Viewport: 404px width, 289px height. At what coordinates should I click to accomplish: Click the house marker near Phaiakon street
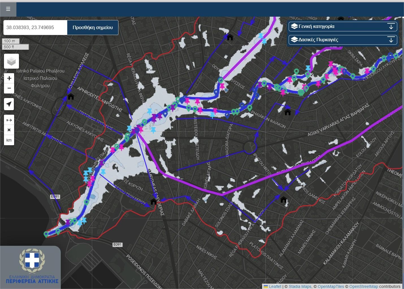click(x=288, y=112)
